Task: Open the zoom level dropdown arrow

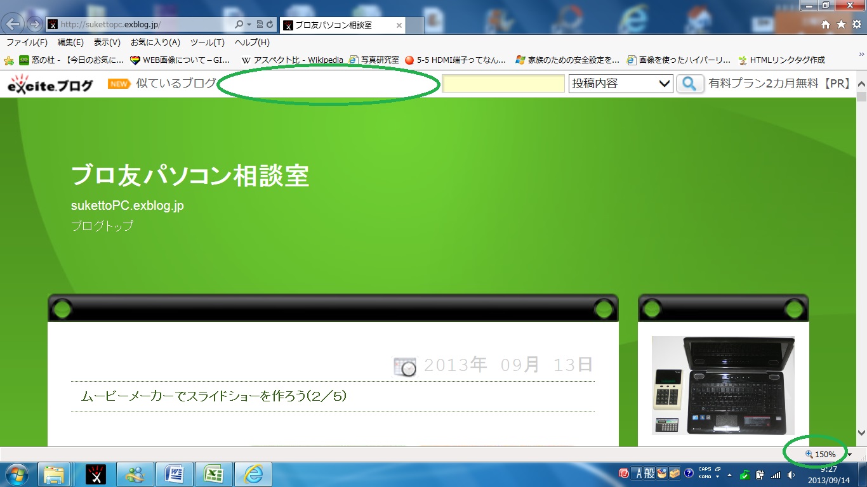Action: [849, 455]
